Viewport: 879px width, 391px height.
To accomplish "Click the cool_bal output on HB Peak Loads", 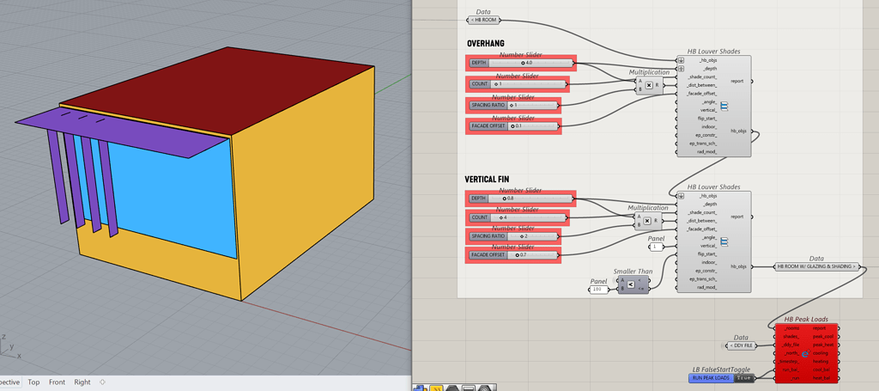I will coord(823,370).
